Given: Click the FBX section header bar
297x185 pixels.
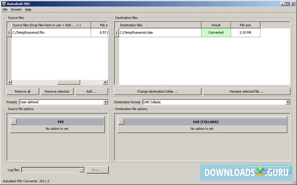Looking at the screenshot, I should pos(60,122).
